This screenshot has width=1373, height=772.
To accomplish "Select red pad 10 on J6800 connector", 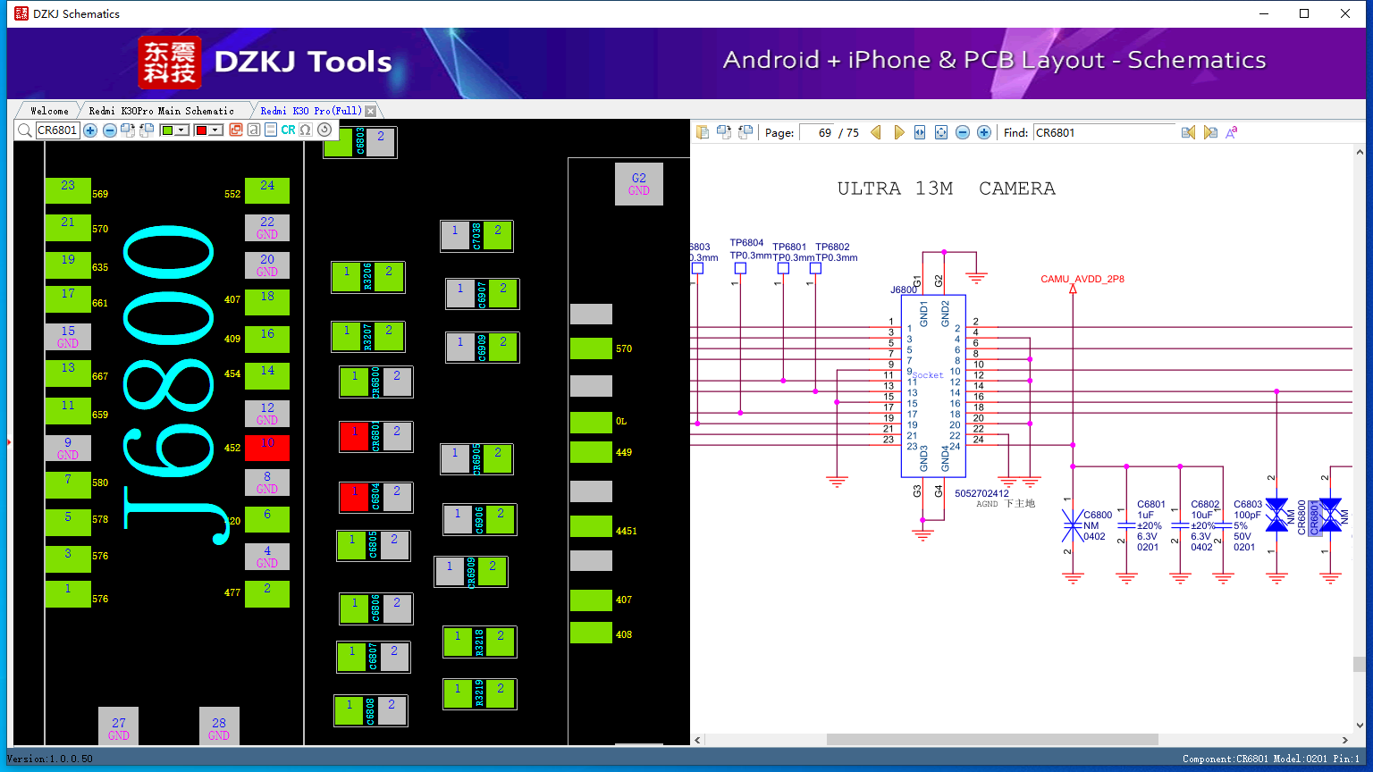I will 267,448.
